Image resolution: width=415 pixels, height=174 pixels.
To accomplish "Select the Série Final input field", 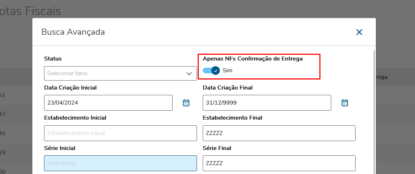I will coord(279,163).
